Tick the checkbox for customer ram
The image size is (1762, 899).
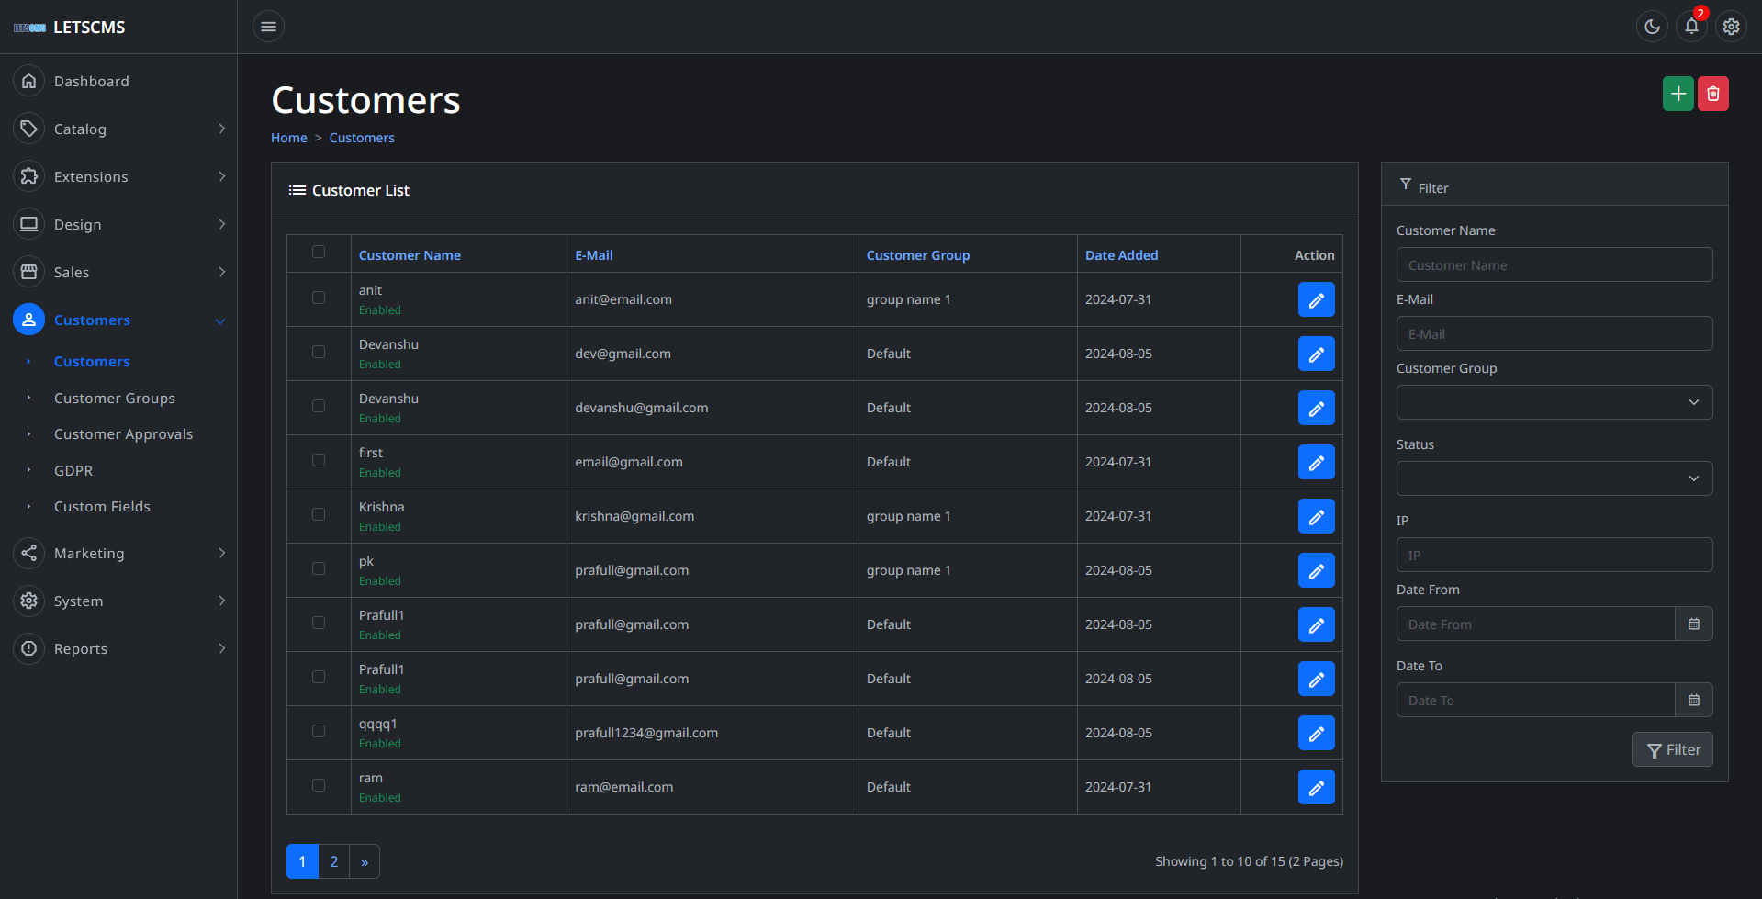319,785
